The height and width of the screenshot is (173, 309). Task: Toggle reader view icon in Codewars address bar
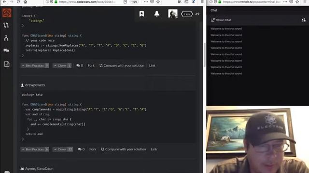click(x=125, y=2)
